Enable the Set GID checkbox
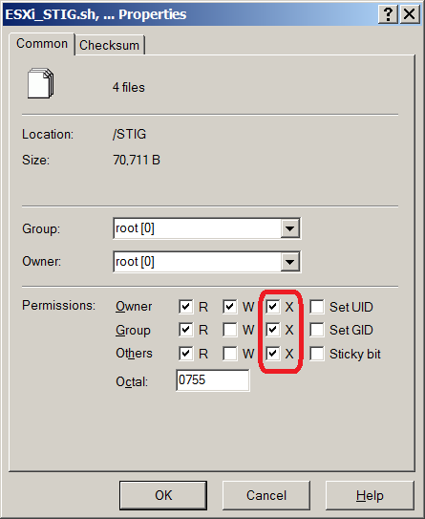Image resolution: width=425 pixels, height=519 pixels. [x=317, y=330]
